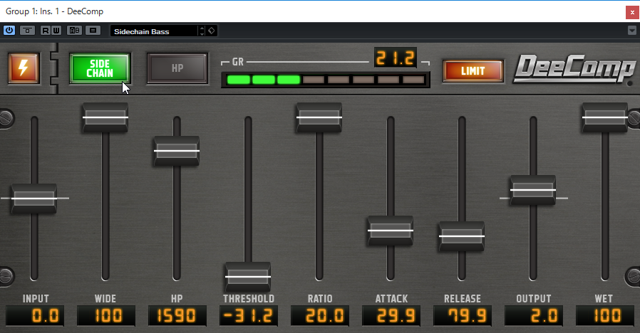Open the plug-in functions menu arrow at right
The image size is (640, 333).
(x=632, y=31)
